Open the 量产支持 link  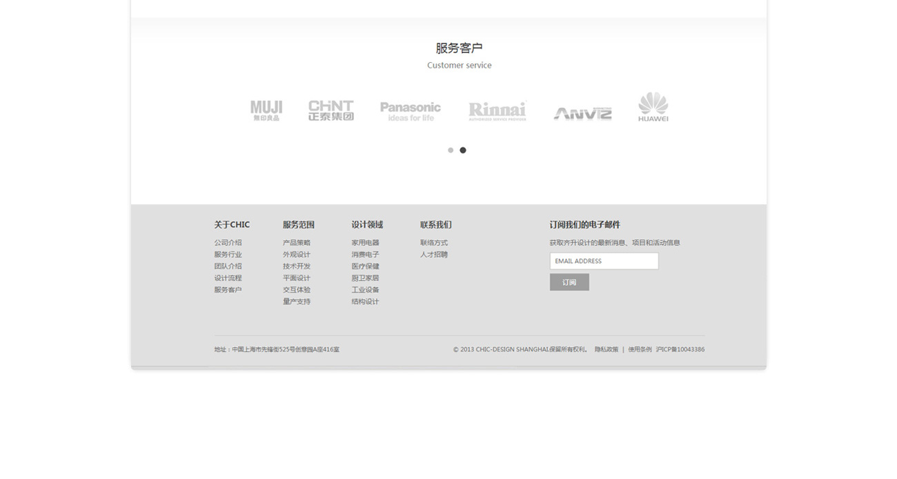(297, 302)
